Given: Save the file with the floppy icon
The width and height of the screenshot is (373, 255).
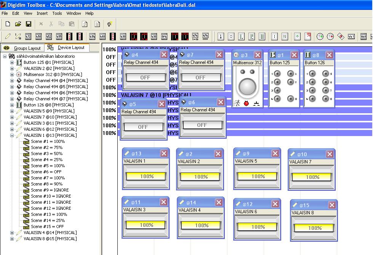Looking at the screenshot, I should (29, 24).
